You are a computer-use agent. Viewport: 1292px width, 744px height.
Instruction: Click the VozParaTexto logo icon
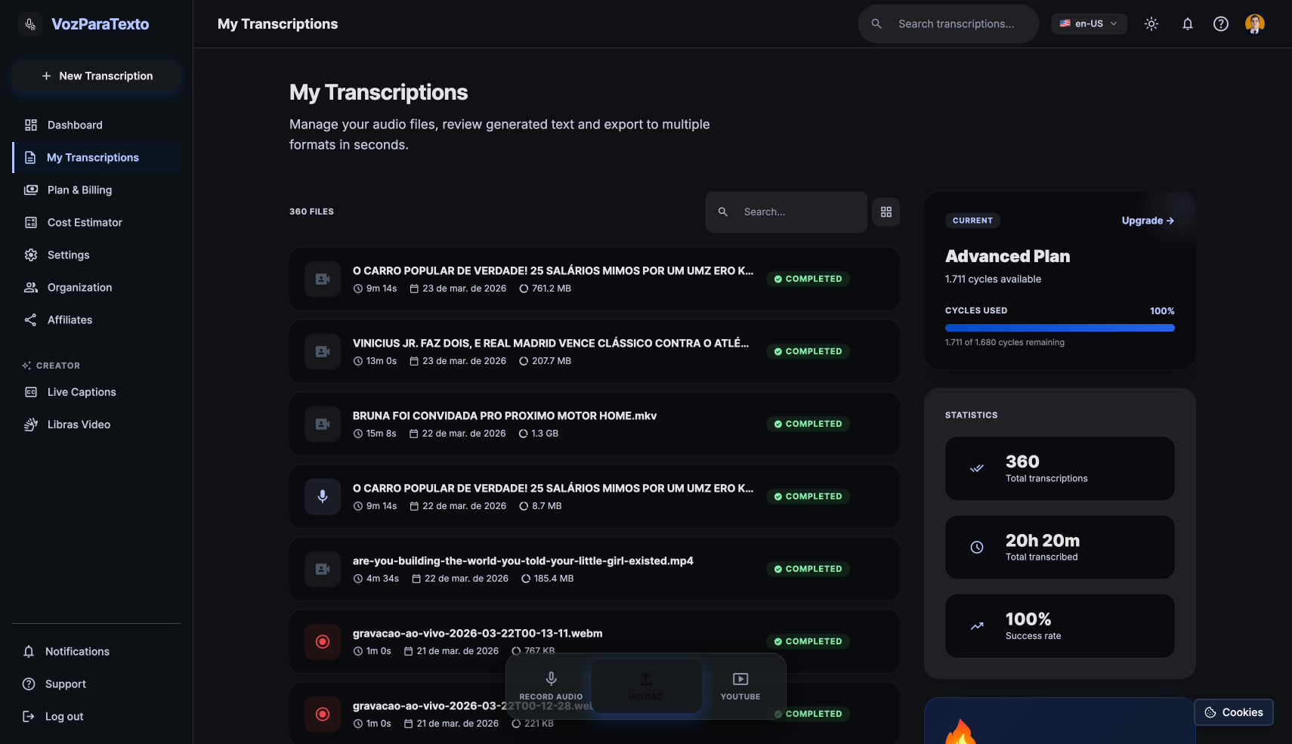pyautogui.click(x=30, y=24)
